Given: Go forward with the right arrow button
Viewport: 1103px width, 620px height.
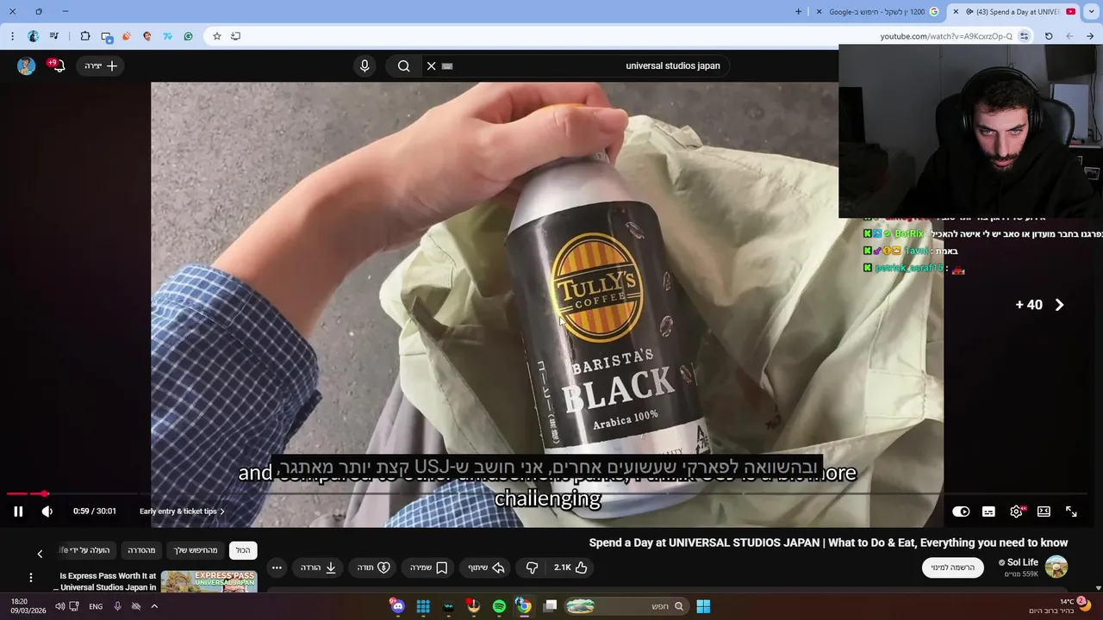Looking at the screenshot, I should tap(1090, 36).
